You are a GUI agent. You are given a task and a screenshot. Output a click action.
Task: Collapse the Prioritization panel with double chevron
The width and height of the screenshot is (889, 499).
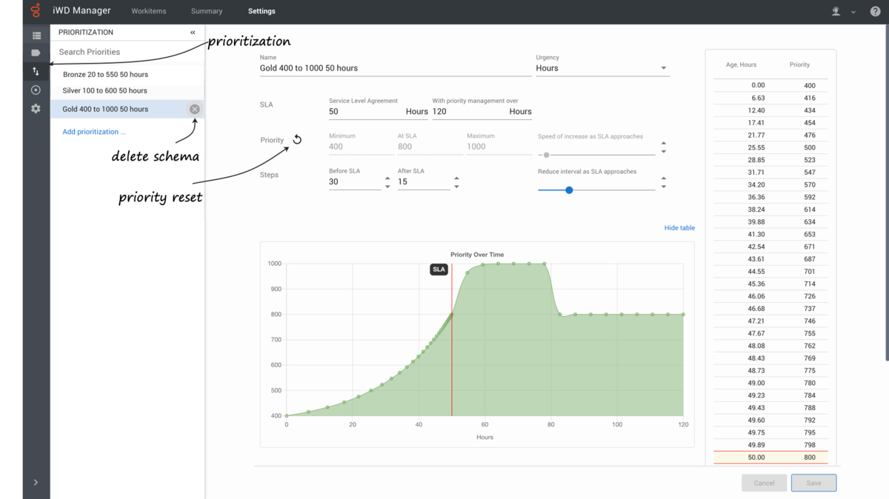[193, 33]
